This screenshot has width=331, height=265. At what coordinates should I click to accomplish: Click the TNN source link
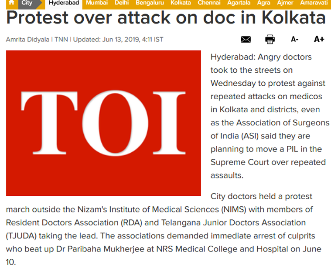click(x=61, y=39)
